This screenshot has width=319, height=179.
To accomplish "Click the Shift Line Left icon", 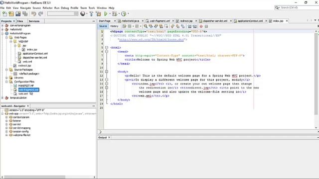I will tap(189, 26).
